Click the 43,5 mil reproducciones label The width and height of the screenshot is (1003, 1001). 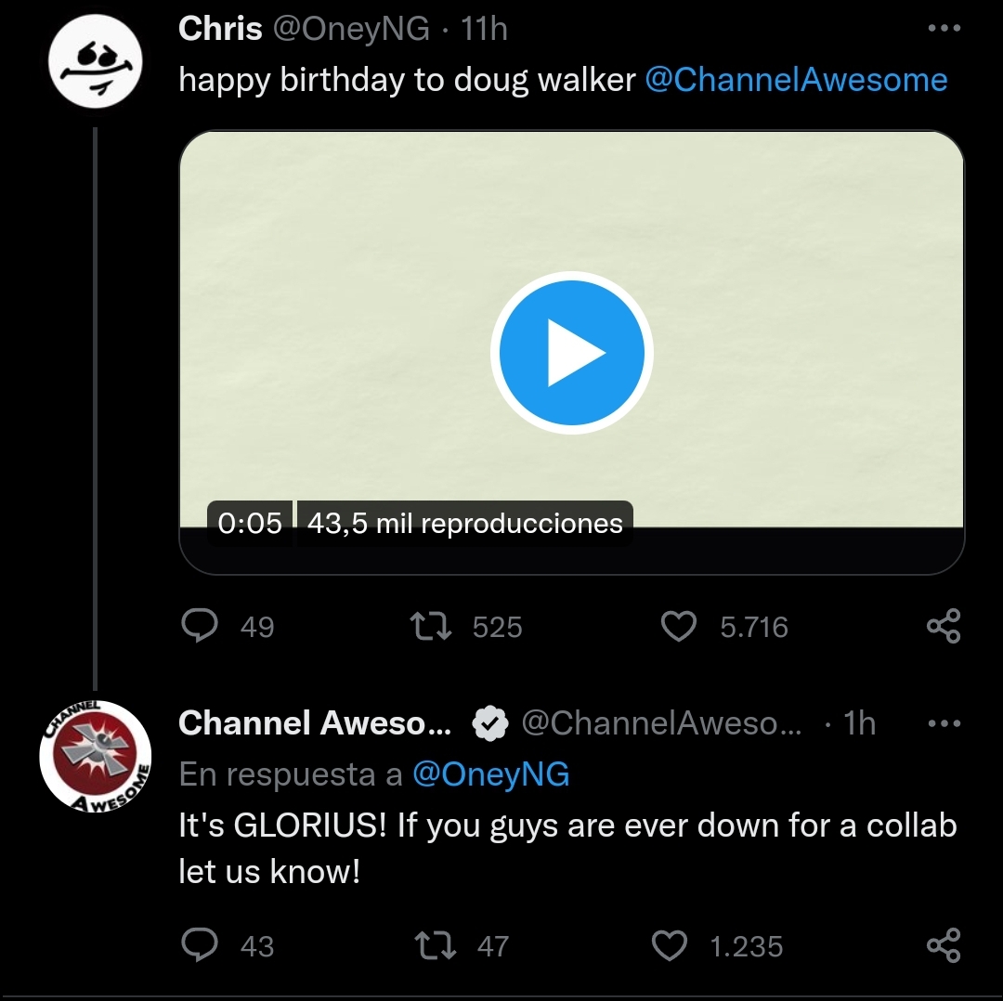click(x=465, y=523)
